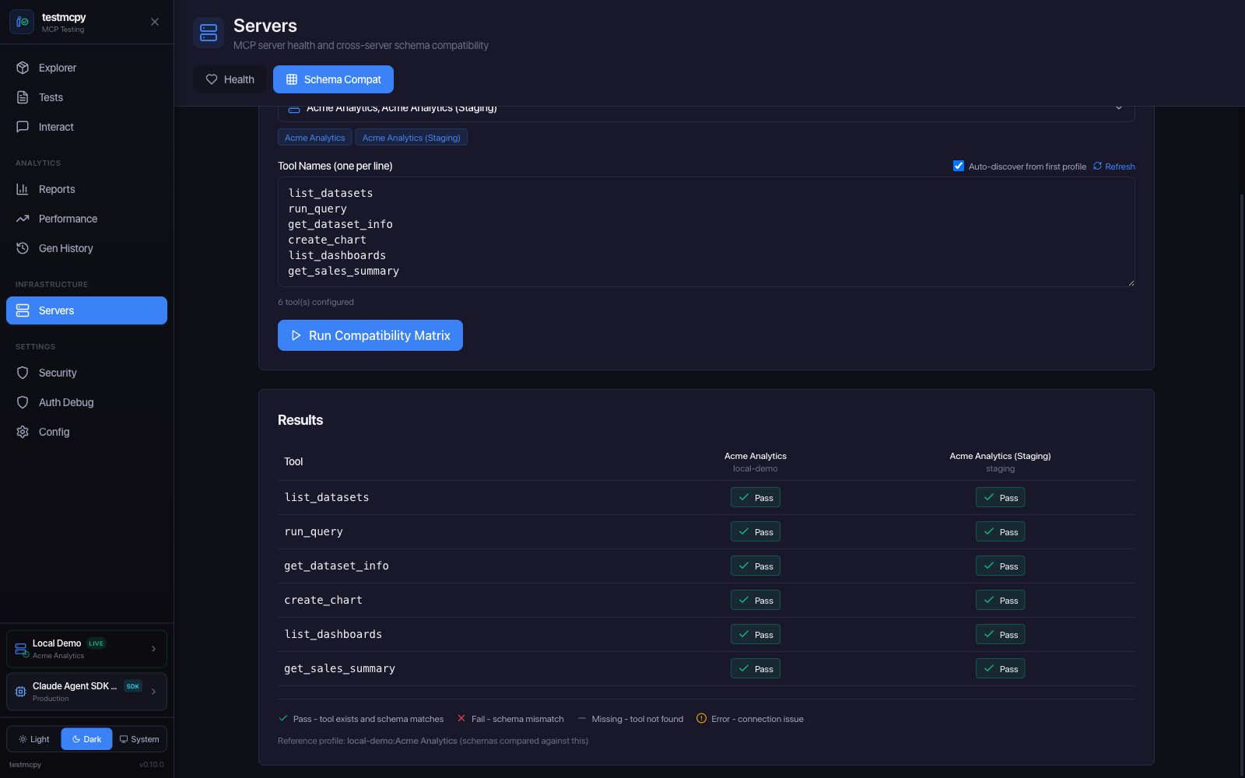This screenshot has width=1245, height=778.
Task: Toggle Auto-discover from first profile checkbox
Action: click(959, 166)
